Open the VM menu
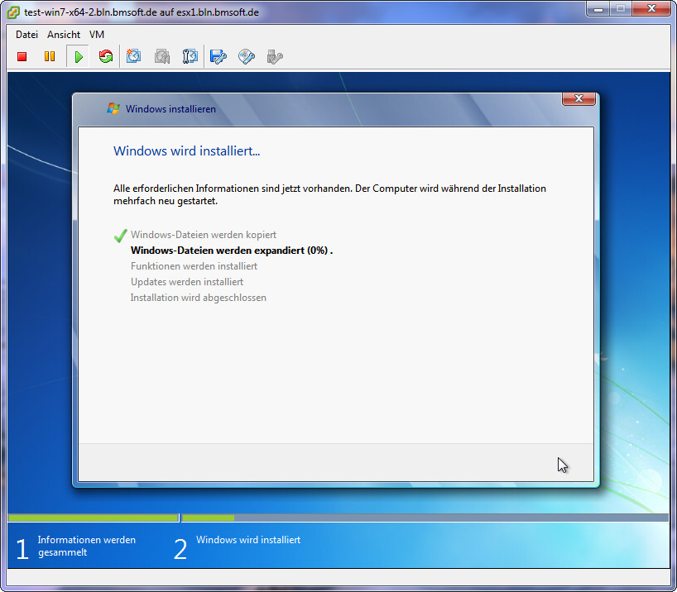 coord(97,35)
